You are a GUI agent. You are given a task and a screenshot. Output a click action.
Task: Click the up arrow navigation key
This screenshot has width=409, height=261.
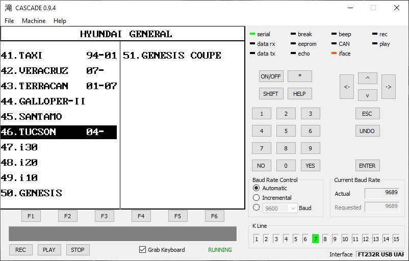(x=368, y=78)
